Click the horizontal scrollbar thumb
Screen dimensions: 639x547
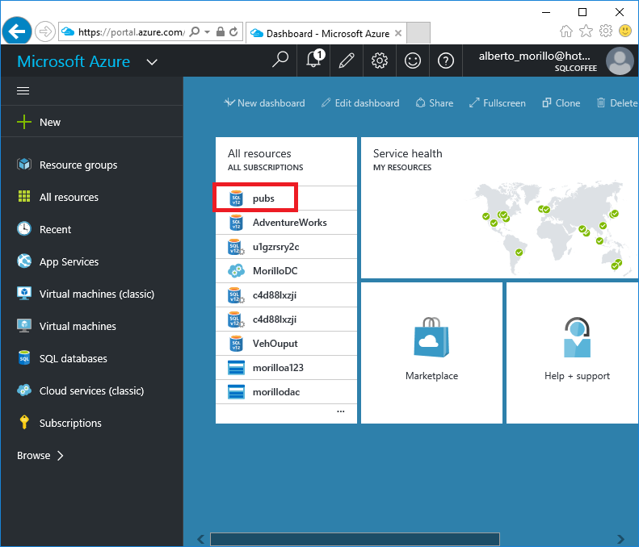[x=355, y=539]
